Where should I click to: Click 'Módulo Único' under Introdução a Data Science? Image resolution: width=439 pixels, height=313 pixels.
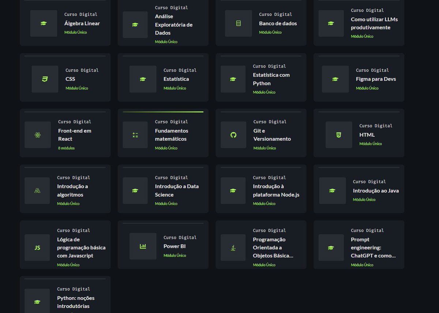point(166,204)
